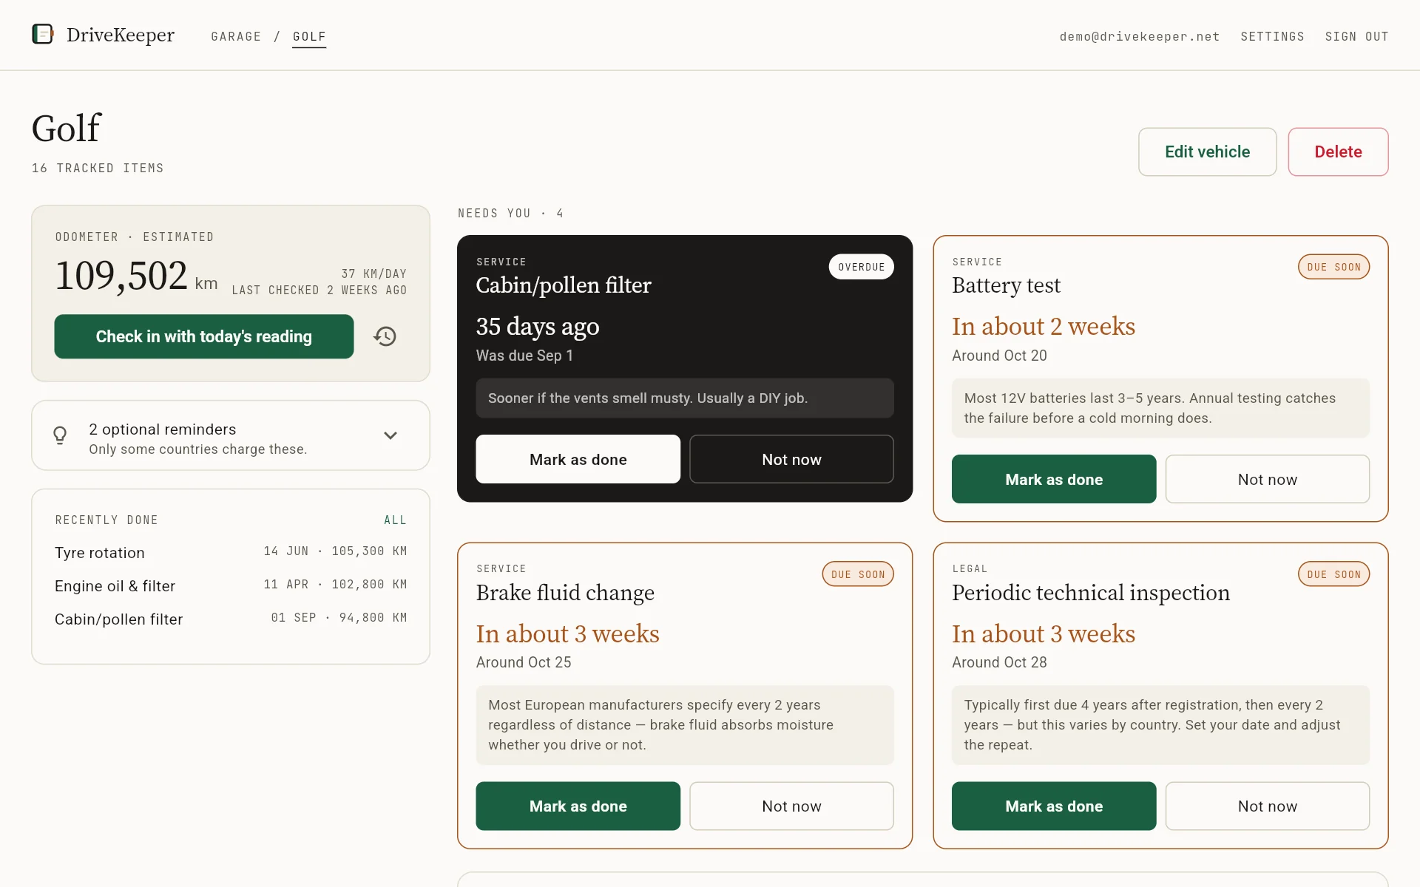Click the demo@drivekeeper.net account link
The width and height of the screenshot is (1420, 887).
[x=1139, y=36]
